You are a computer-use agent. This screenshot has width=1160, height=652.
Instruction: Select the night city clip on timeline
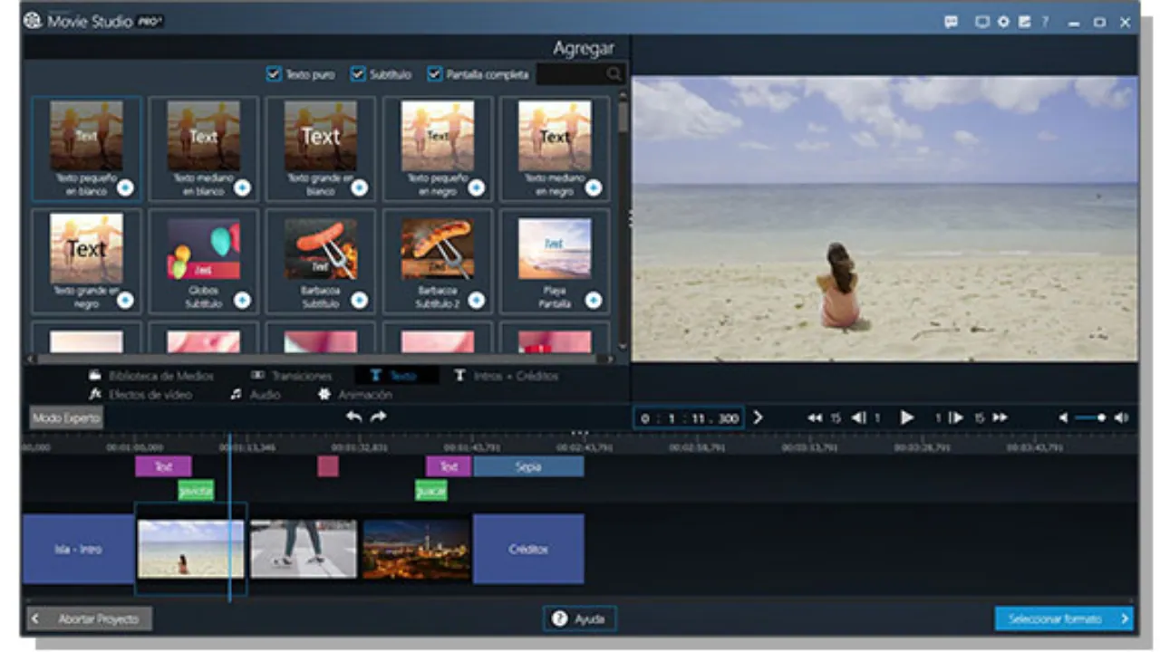pyautogui.click(x=416, y=549)
